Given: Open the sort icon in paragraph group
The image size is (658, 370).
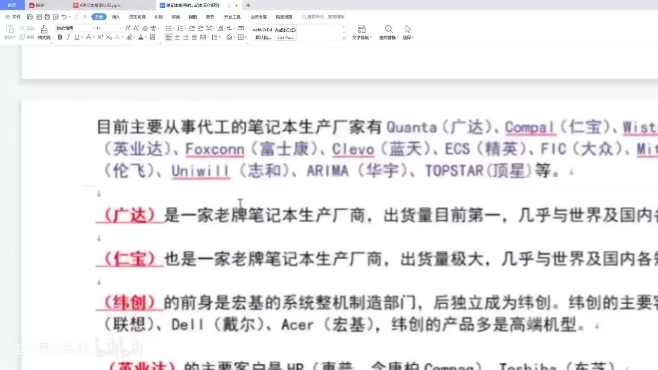Looking at the screenshot, I should click(221, 28).
